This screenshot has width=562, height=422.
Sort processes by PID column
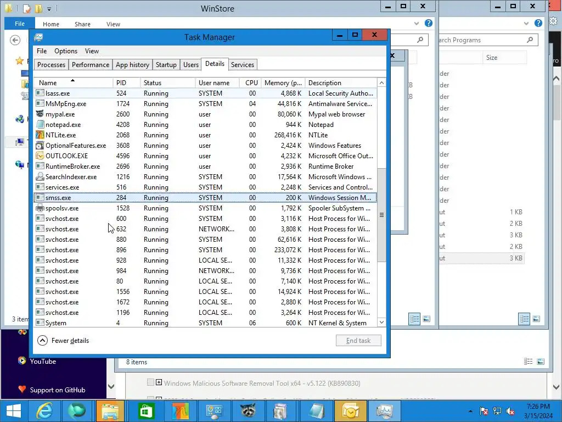[127, 83]
